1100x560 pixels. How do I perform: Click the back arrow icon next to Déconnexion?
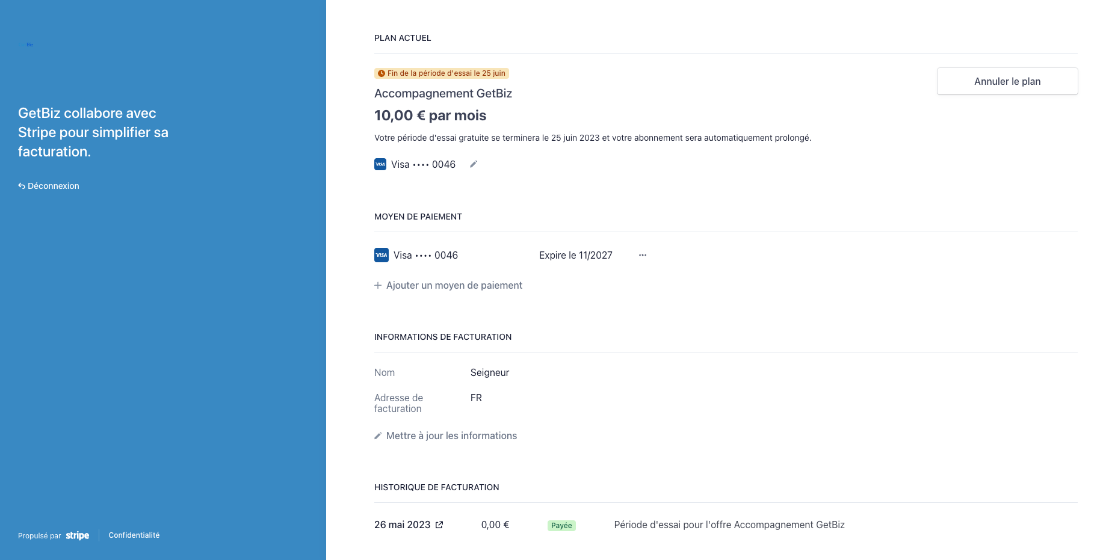coord(22,186)
